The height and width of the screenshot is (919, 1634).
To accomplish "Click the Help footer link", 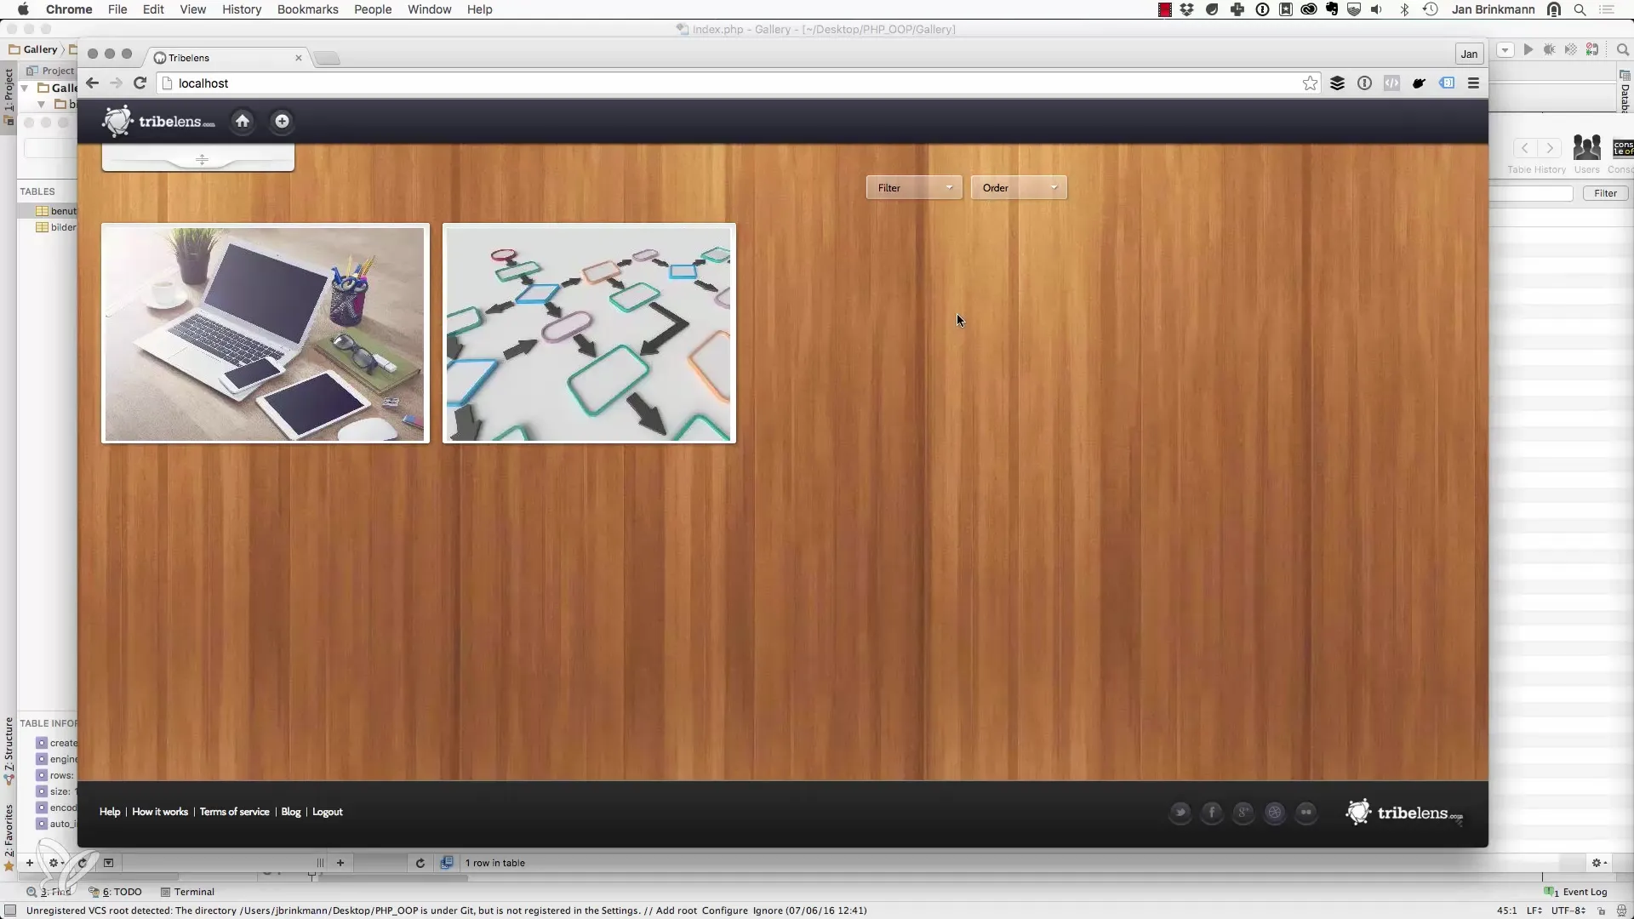I will tap(110, 812).
